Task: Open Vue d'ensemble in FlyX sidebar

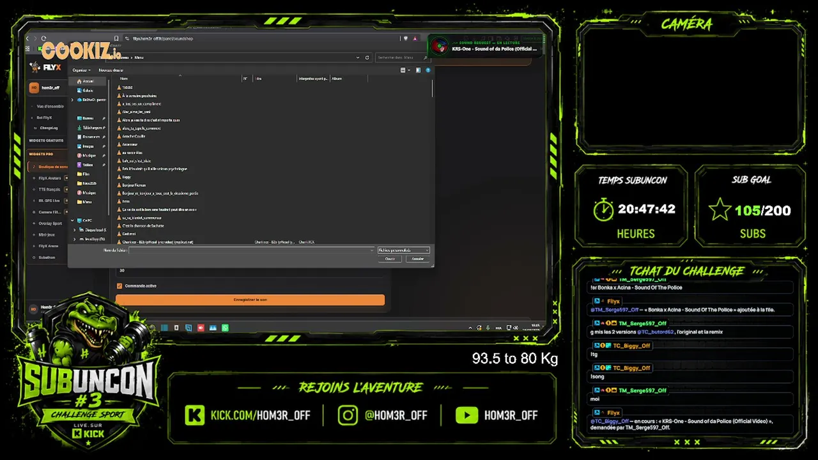Action: pos(50,106)
